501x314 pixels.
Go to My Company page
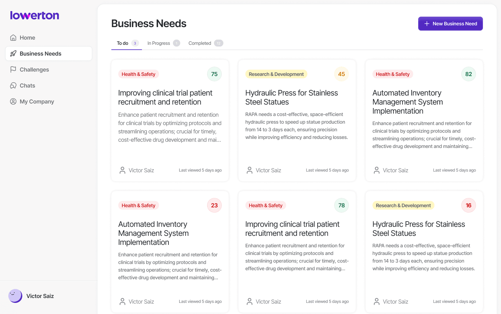[x=37, y=101]
